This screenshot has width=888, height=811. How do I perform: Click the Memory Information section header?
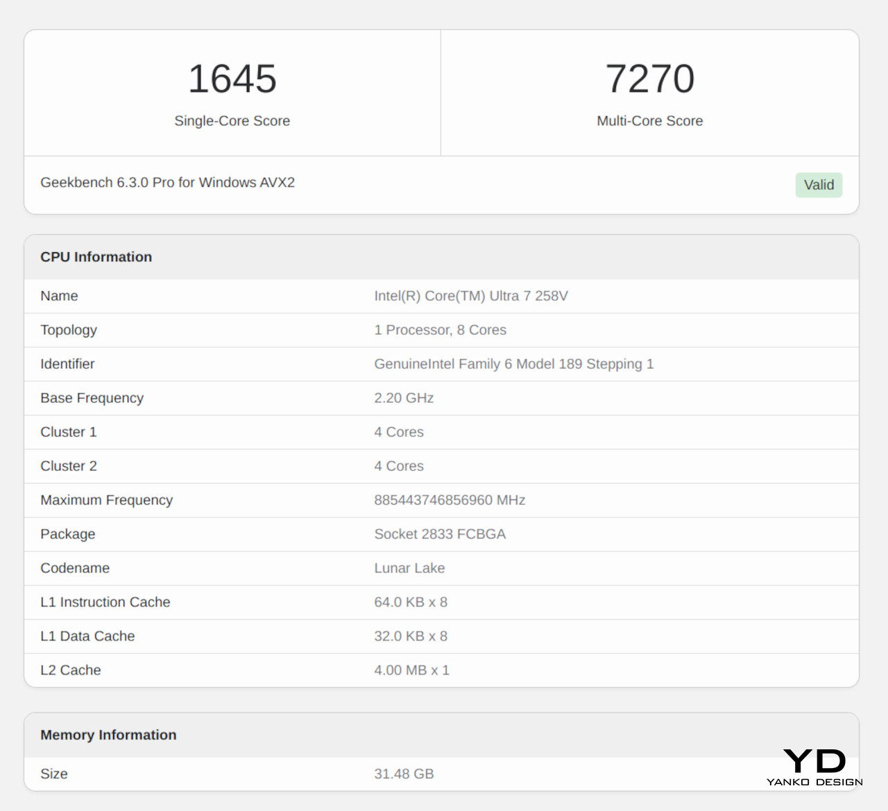(x=108, y=735)
